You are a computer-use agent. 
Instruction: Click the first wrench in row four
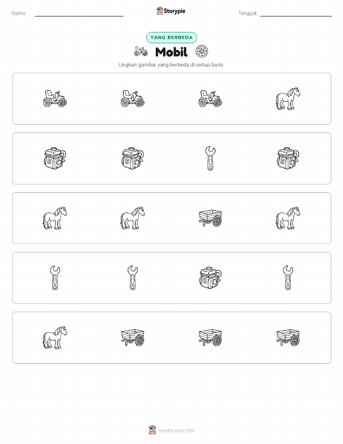click(55, 278)
